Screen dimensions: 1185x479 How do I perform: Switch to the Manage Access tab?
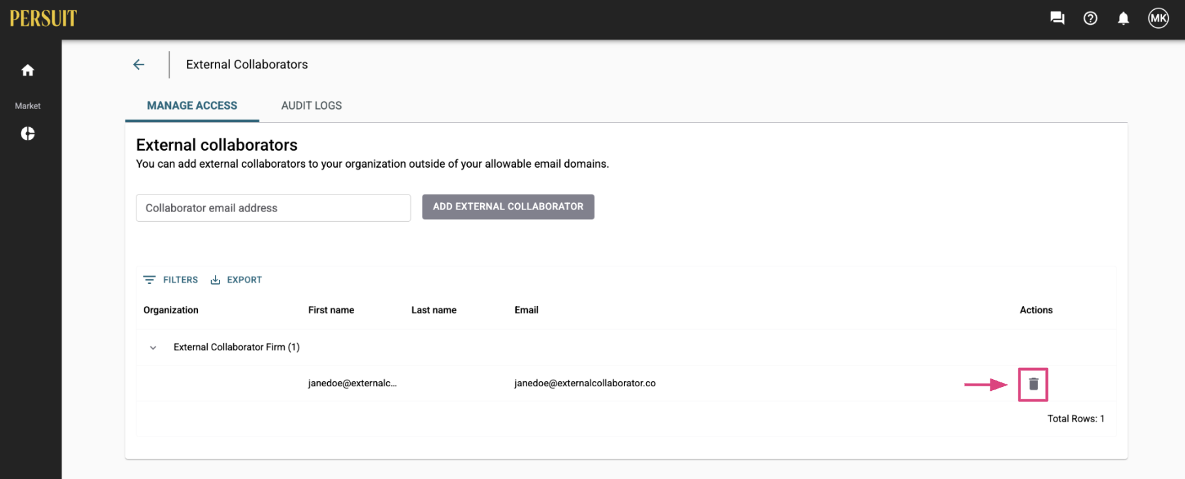[192, 106]
